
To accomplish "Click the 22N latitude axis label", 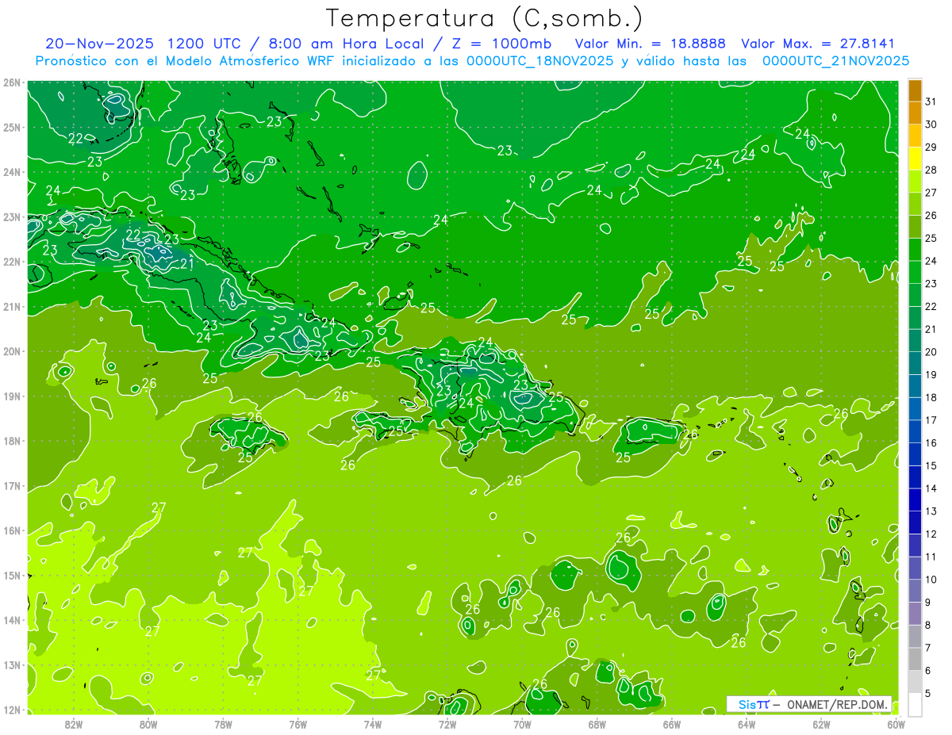I will pyautogui.click(x=12, y=262).
